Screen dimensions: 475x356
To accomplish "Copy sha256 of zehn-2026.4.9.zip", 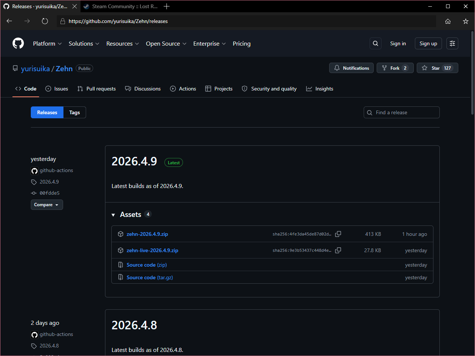I will (338, 234).
